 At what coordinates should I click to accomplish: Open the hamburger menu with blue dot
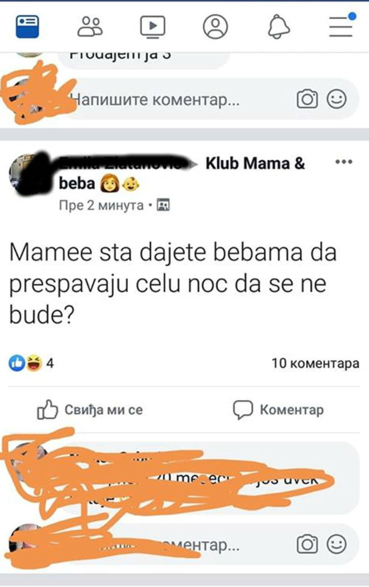tap(342, 25)
